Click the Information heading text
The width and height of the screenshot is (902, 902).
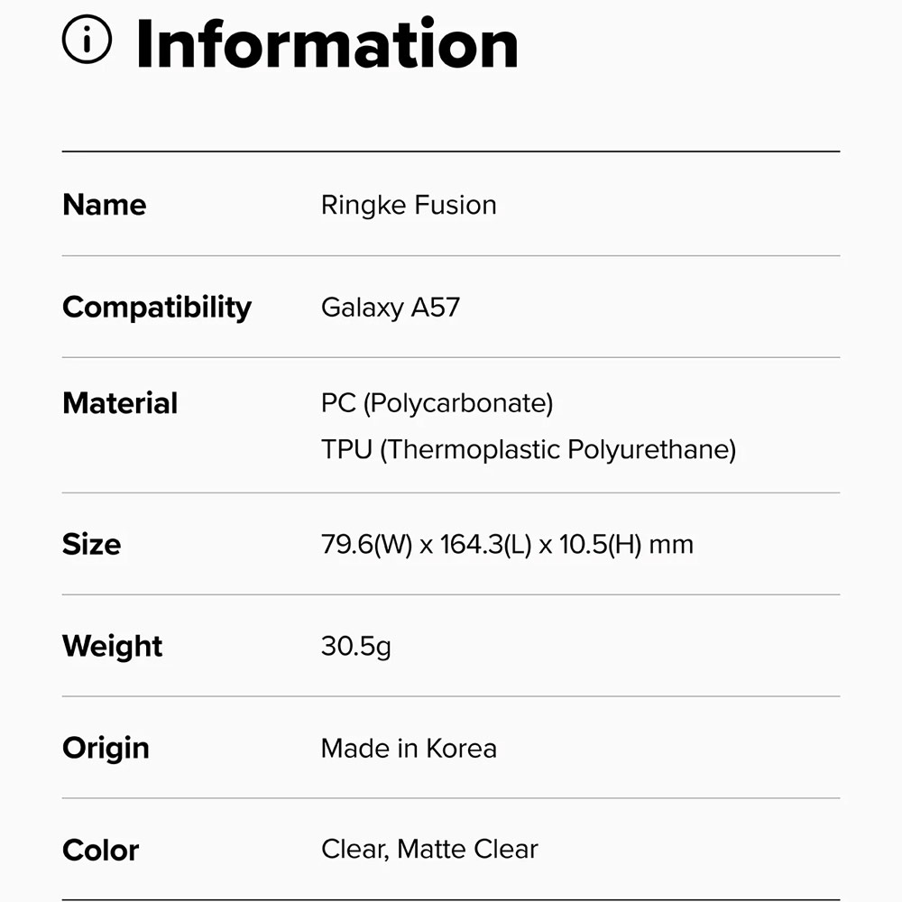tap(327, 43)
